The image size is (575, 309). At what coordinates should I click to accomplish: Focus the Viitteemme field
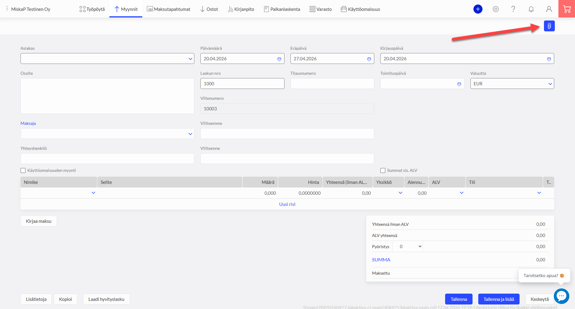coord(287,134)
